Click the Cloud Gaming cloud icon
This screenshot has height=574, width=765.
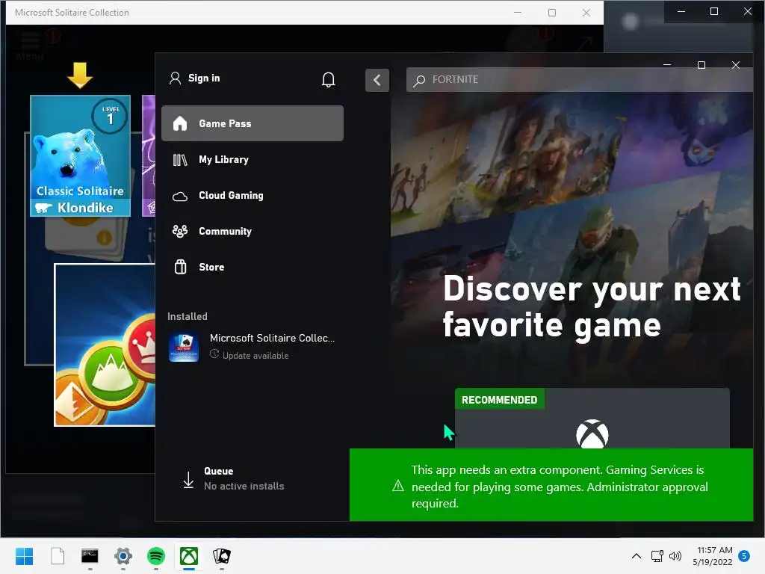tap(180, 197)
